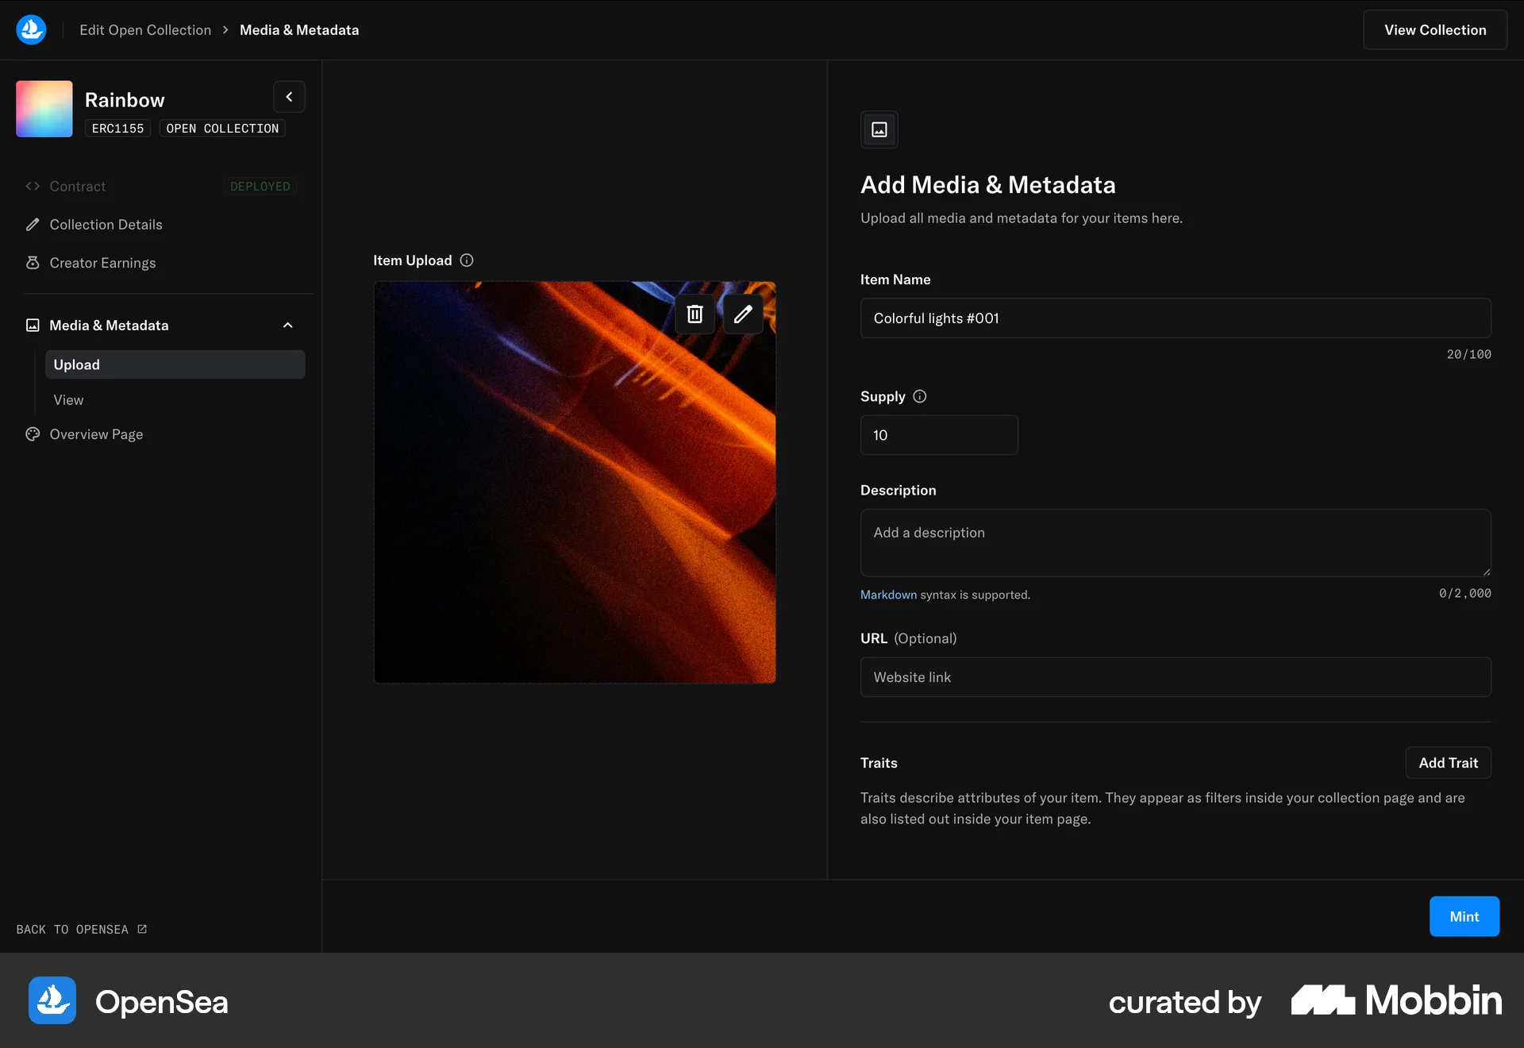Open the Edit Open Collection breadcrumb
The height and width of the screenshot is (1048, 1524).
coord(145,29)
